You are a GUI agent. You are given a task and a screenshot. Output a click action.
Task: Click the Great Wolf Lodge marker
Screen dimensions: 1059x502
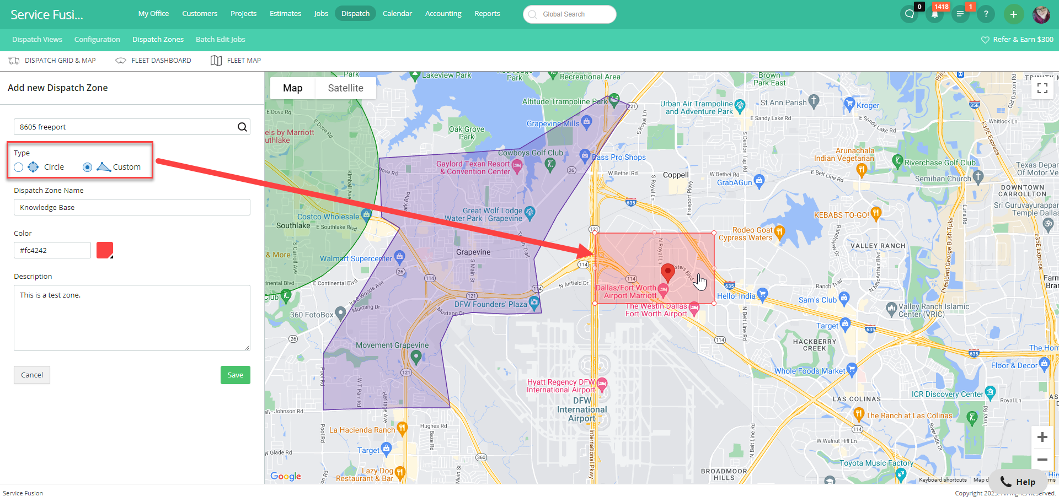[x=529, y=212]
